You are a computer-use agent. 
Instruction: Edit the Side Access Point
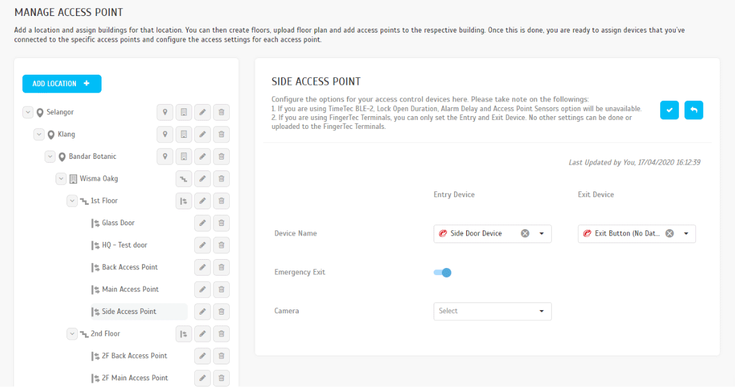[202, 311]
